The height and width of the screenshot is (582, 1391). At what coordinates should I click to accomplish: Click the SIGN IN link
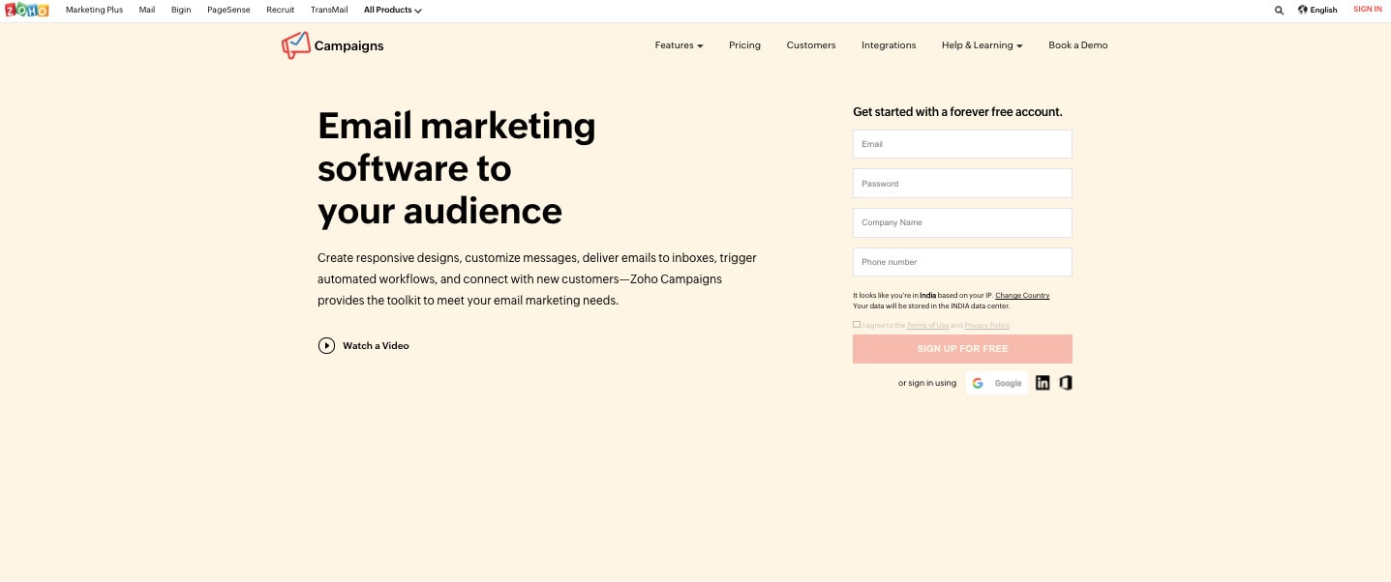1368,10
